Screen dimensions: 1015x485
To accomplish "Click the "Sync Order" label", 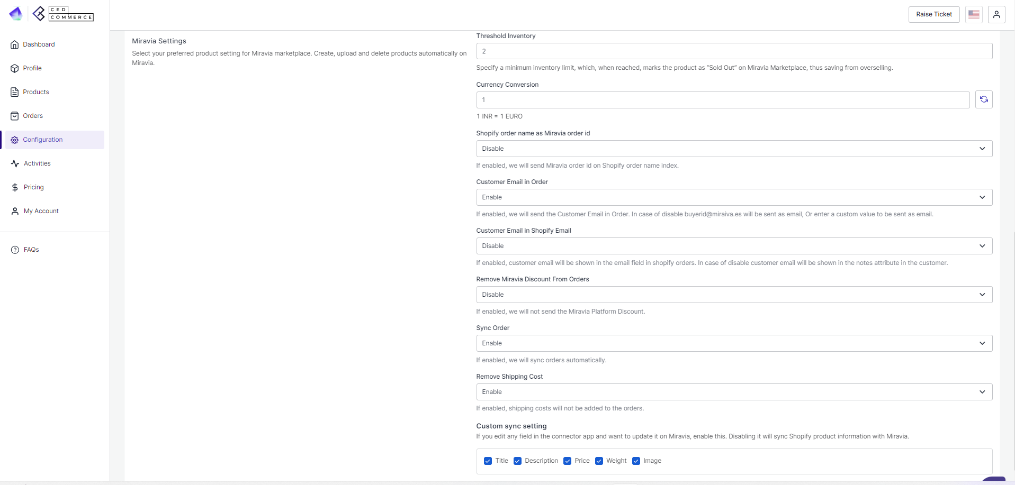I will (x=493, y=328).
